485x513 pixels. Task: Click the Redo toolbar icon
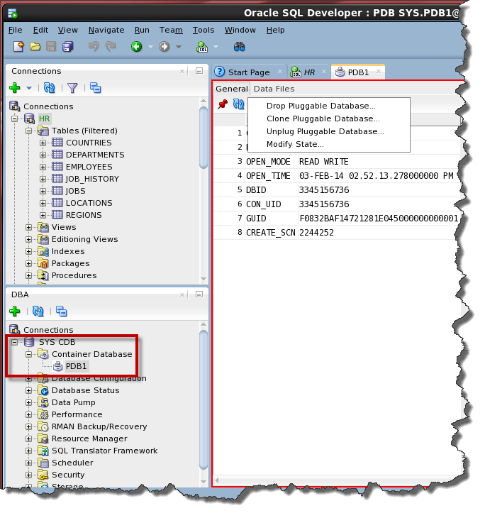click(x=111, y=47)
